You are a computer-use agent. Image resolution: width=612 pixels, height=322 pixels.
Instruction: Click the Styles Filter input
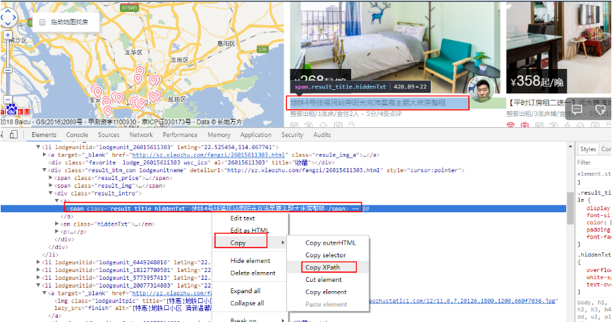594,162
